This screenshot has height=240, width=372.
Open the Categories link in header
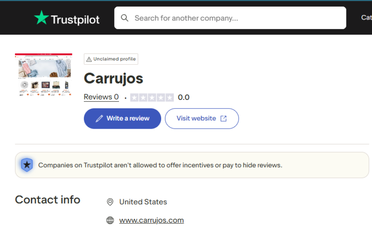366,17
